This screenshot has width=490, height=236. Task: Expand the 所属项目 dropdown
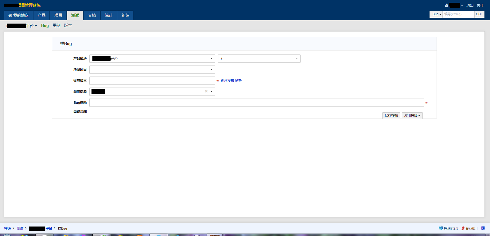[x=152, y=69]
